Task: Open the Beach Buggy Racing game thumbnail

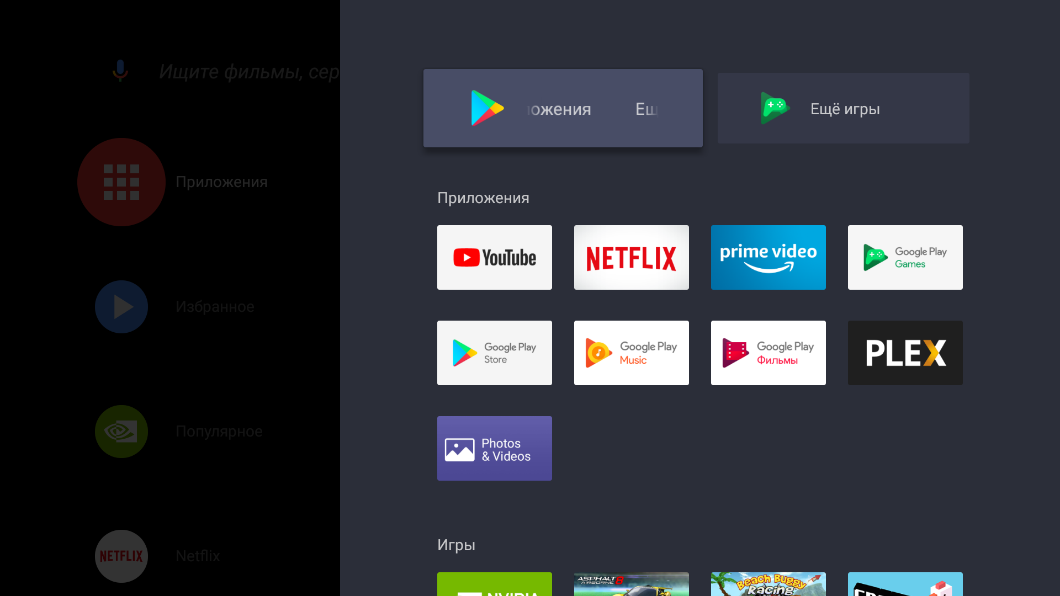Action: point(768,584)
